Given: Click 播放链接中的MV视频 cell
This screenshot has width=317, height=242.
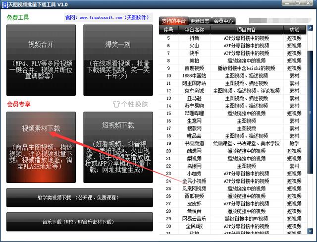Looking at the screenshot, I should (247, 219).
